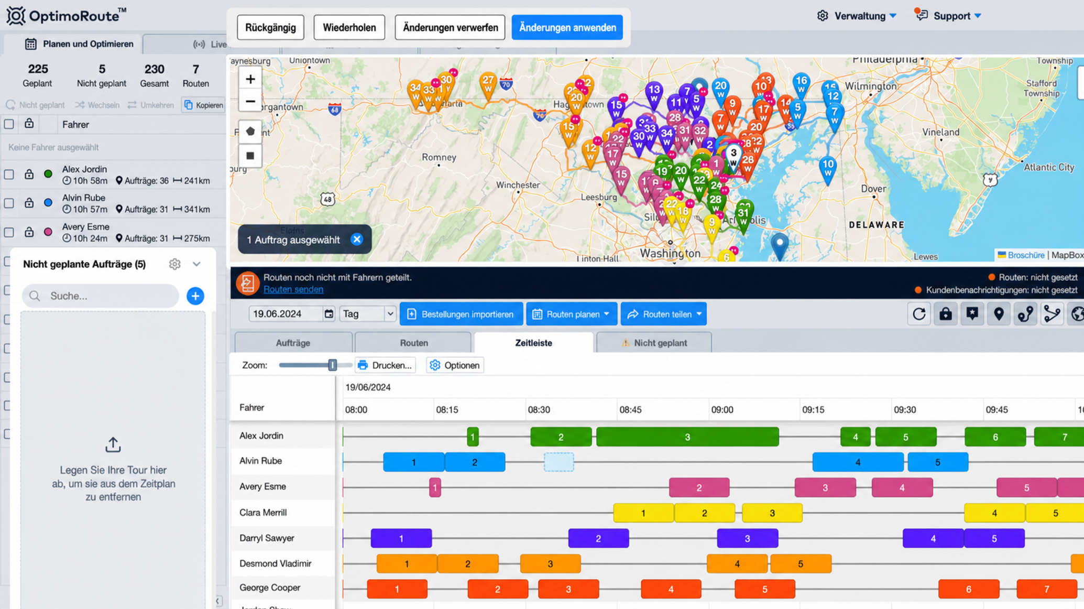This screenshot has height=609, width=1084.
Task: Click the Drucken print button
Action: pyautogui.click(x=386, y=365)
